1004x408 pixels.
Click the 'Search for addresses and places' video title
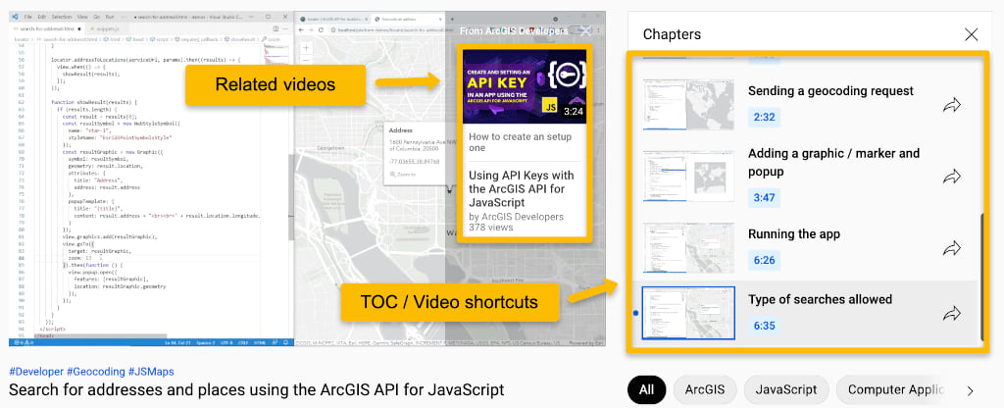click(x=256, y=389)
